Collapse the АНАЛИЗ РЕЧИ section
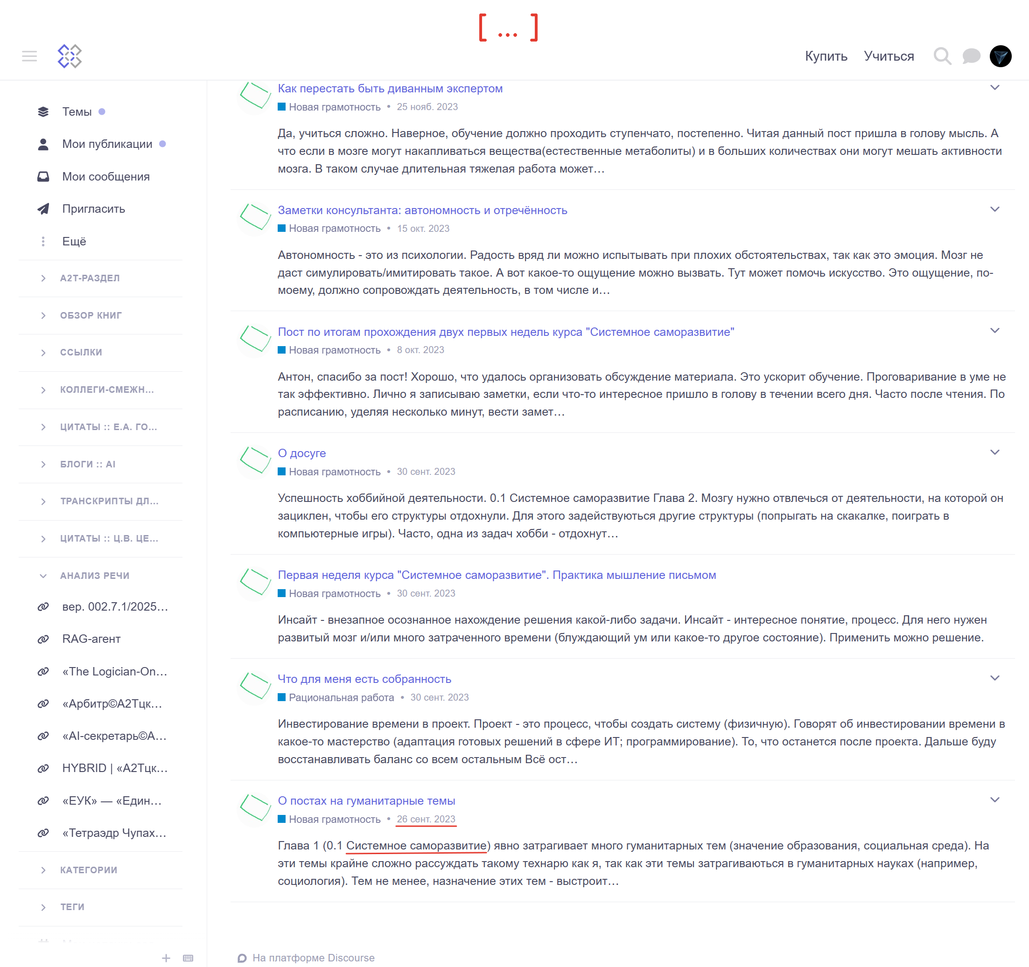 [x=43, y=576]
